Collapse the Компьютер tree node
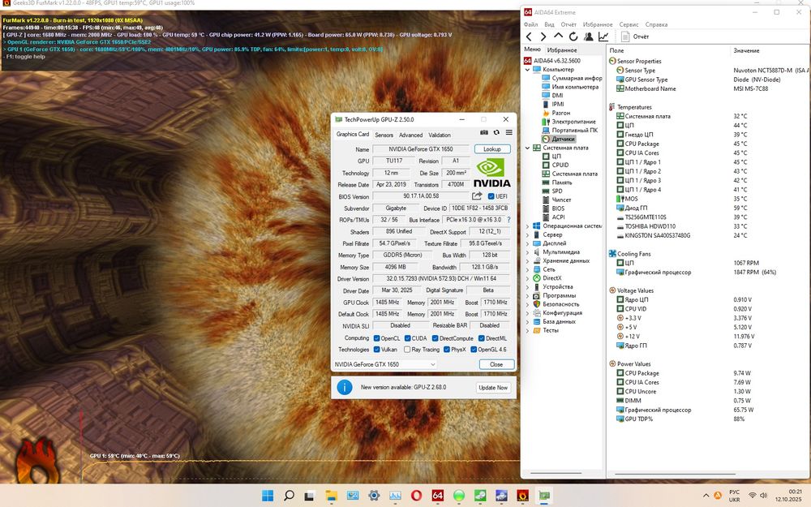The image size is (811, 507). pos(527,70)
